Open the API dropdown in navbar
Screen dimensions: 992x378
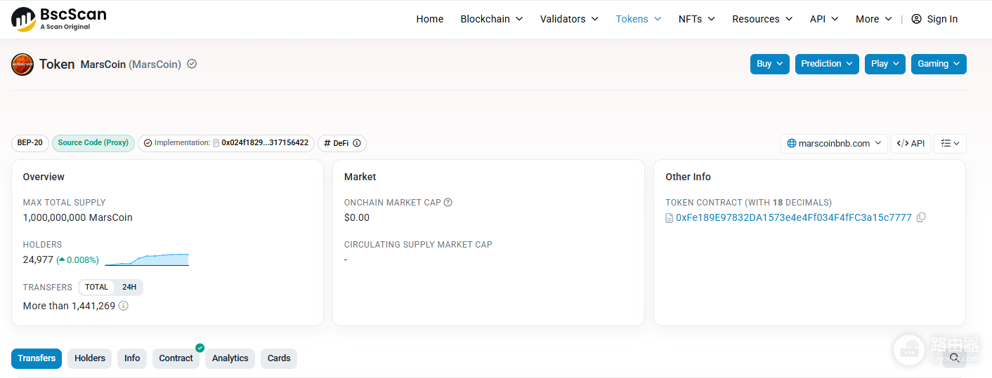click(x=824, y=19)
